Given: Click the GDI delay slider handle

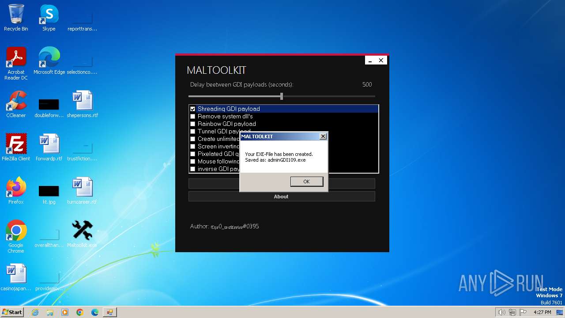Looking at the screenshot, I should click(x=281, y=96).
